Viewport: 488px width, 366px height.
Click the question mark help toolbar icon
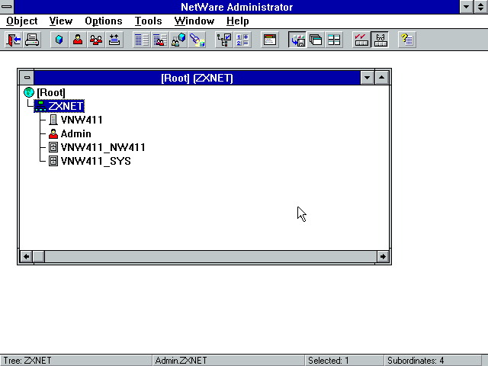click(x=407, y=40)
